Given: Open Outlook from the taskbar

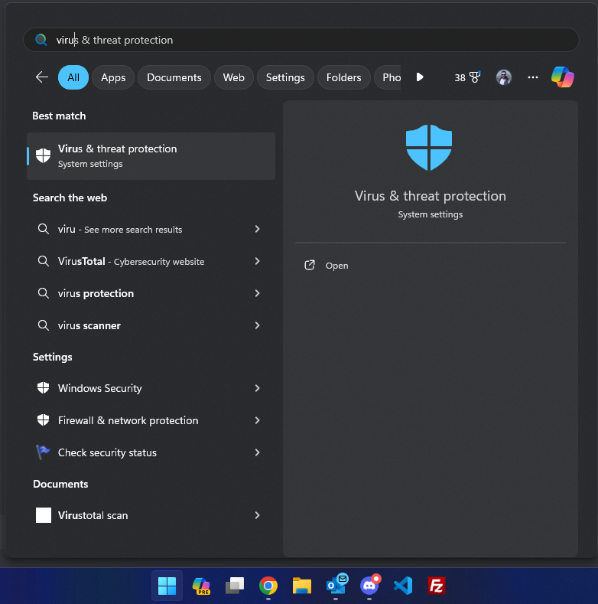Looking at the screenshot, I should click(x=336, y=585).
